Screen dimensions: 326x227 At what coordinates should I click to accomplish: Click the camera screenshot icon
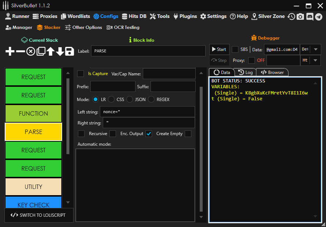(x=300, y=16)
